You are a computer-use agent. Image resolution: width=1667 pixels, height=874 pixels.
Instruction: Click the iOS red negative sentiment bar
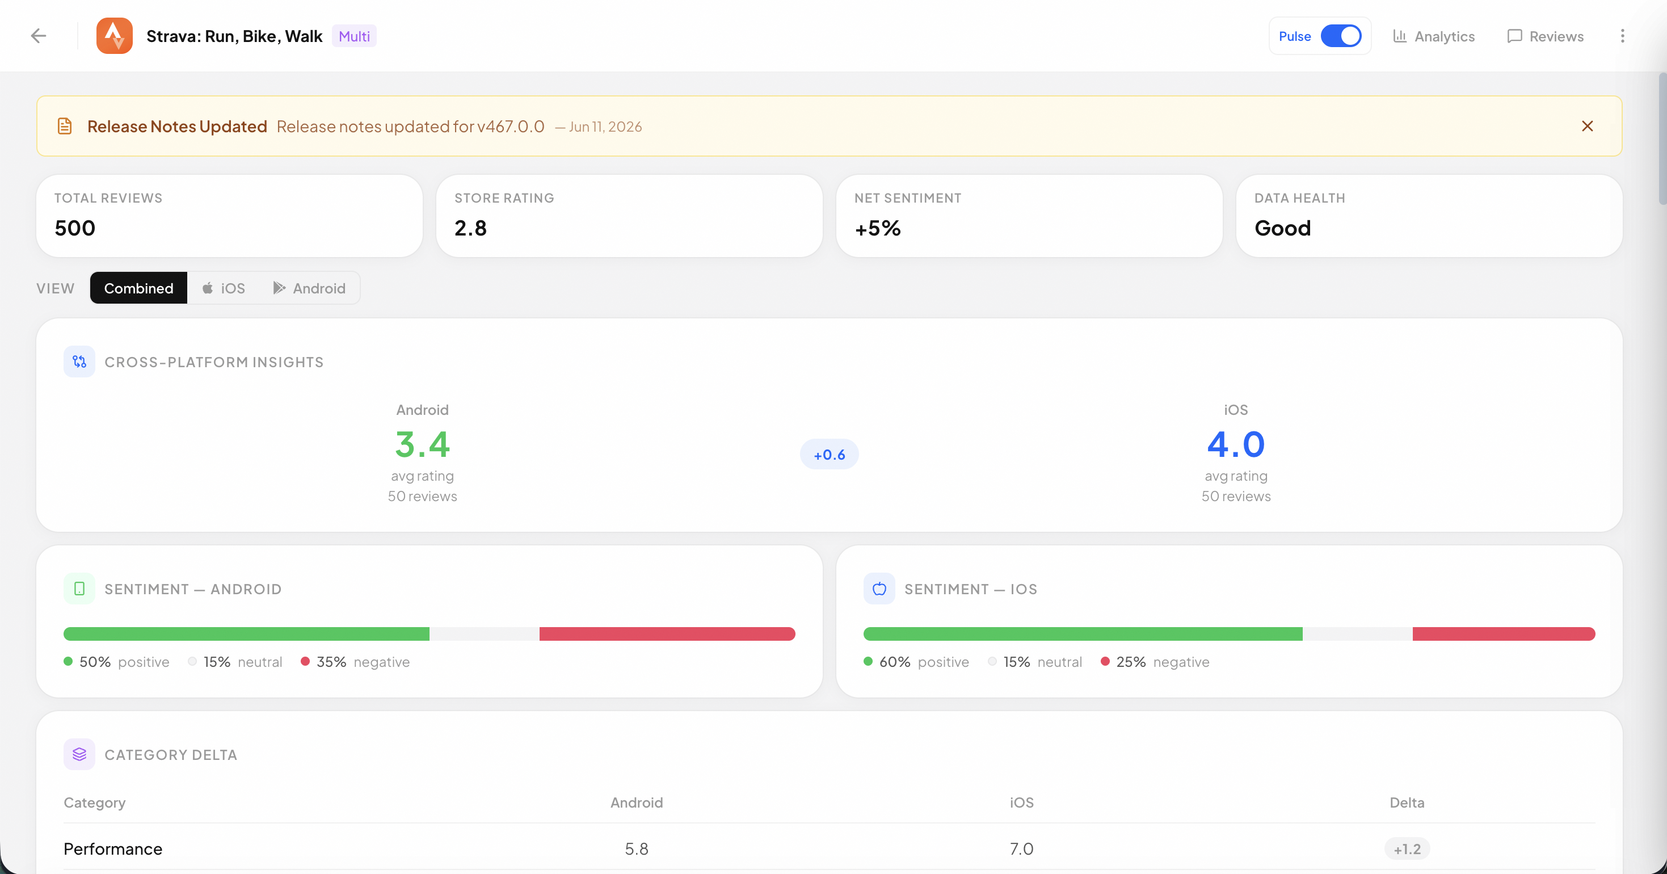pos(1504,634)
